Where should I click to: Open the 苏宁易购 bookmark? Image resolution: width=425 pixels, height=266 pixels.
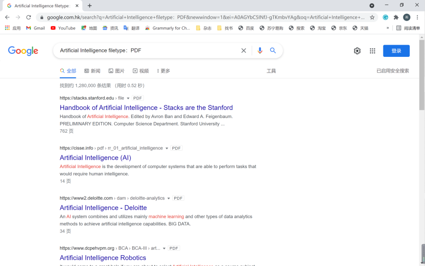(x=271, y=28)
